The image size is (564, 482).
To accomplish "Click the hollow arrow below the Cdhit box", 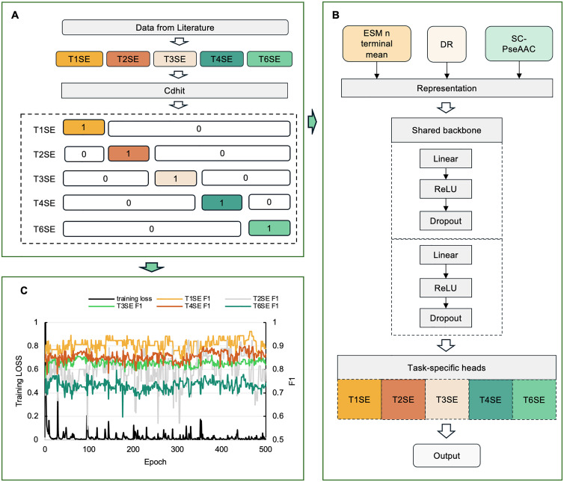I will 179,105.
